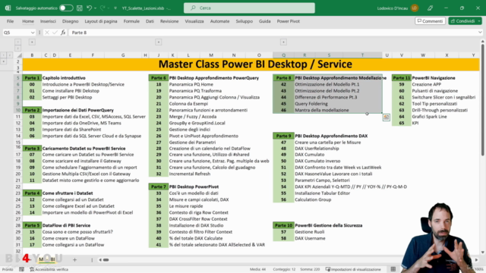The width and height of the screenshot is (486, 273).
Task: Click cell 'Incremental Refresh'
Action: 189,174
